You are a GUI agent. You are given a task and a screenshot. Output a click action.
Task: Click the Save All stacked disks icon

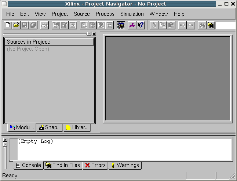point(33,25)
